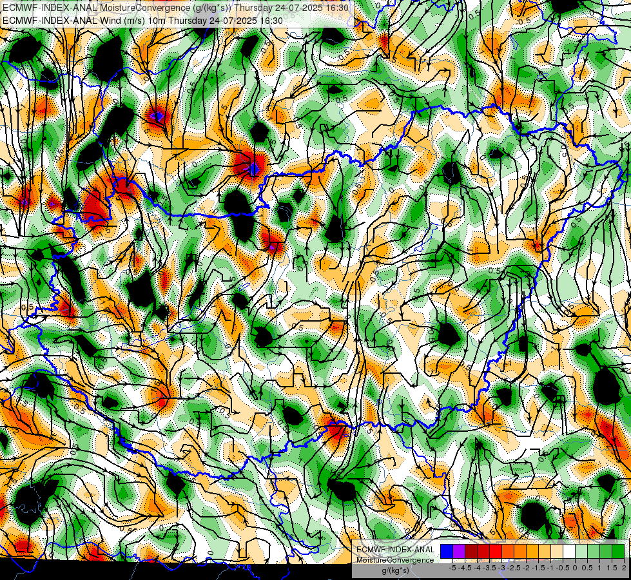631x580 pixels.
Task: Click the pale peach legend swatch
Action: 557,551
